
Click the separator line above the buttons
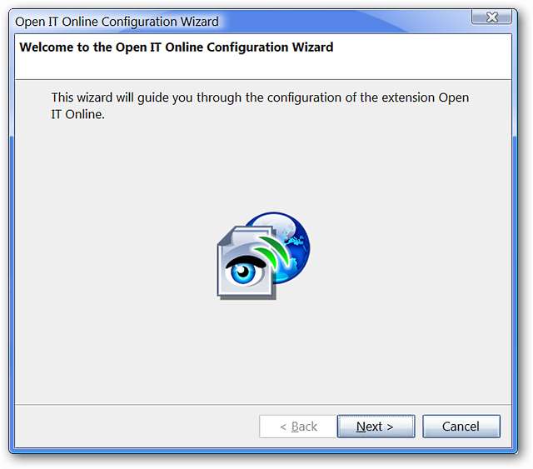point(263,405)
